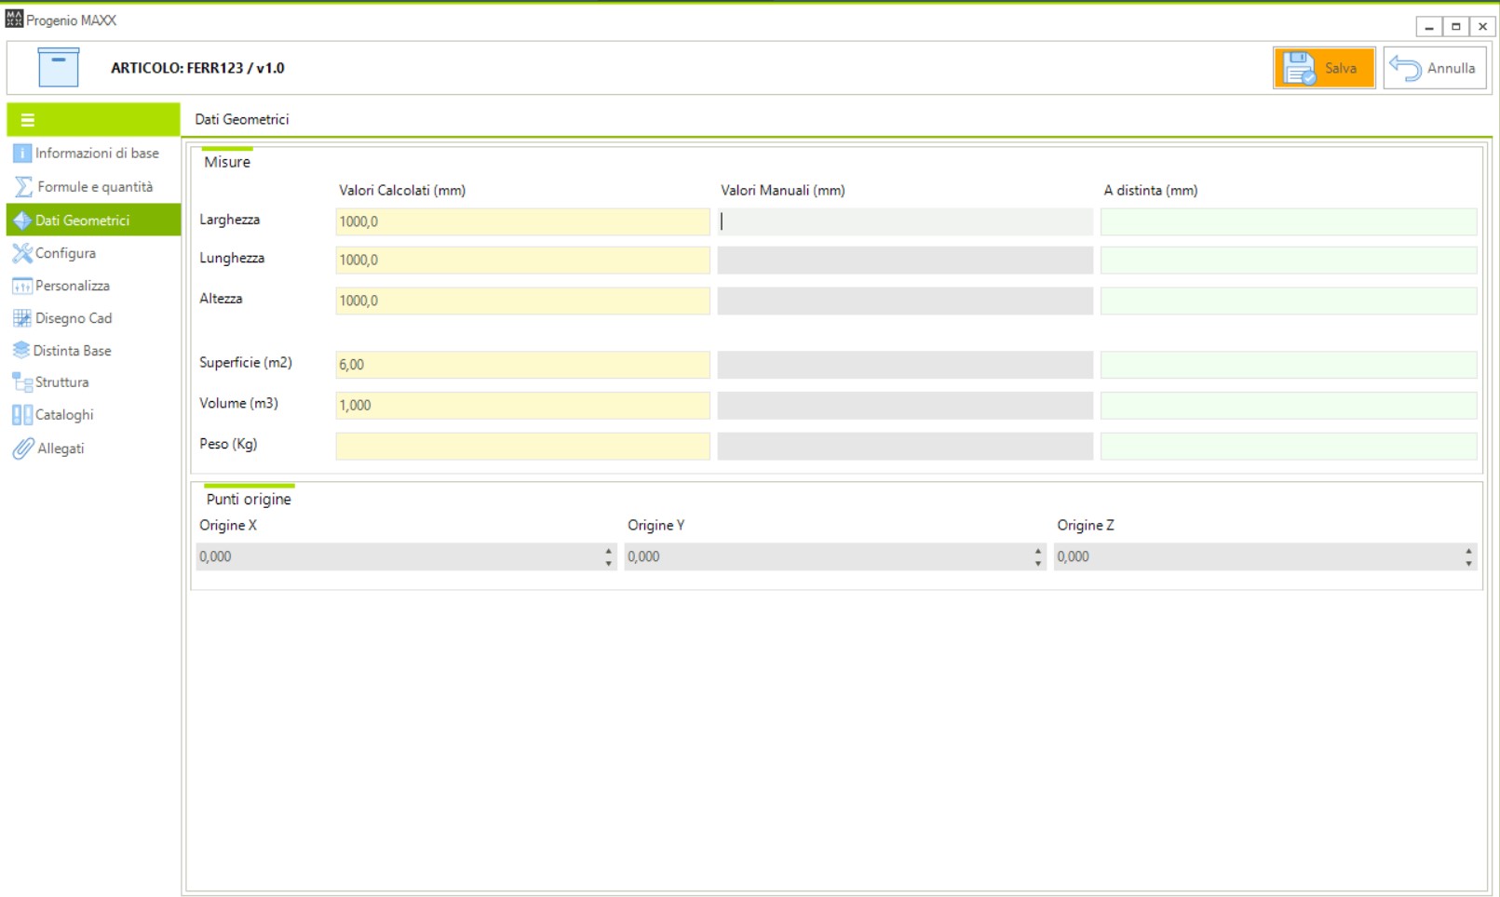Click the Cataloghi books icon
This screenshot has width=1500, height=897.
pyautogui.click(x=22, y=415)
